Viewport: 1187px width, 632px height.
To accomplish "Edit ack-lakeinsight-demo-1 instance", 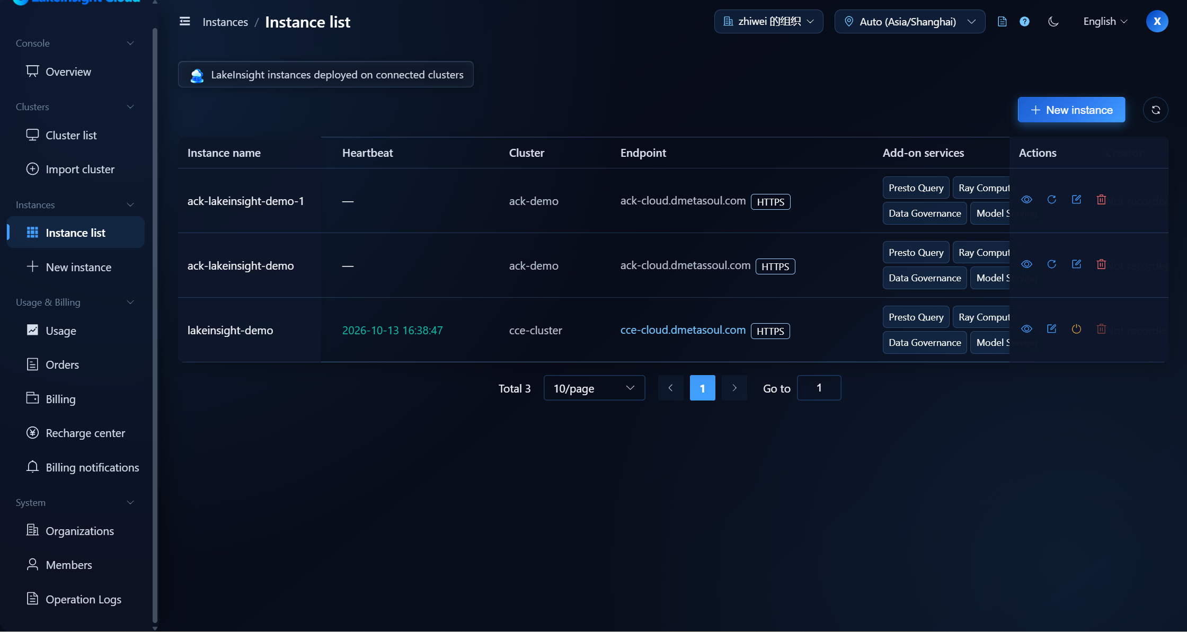I will (x=1076, y=200).
